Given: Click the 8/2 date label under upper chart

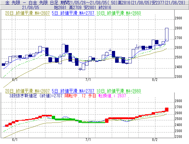Looking at the screenshot, I should tap(155, 80).
